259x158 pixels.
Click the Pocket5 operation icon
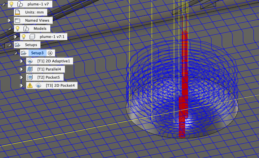pos(30,77)
